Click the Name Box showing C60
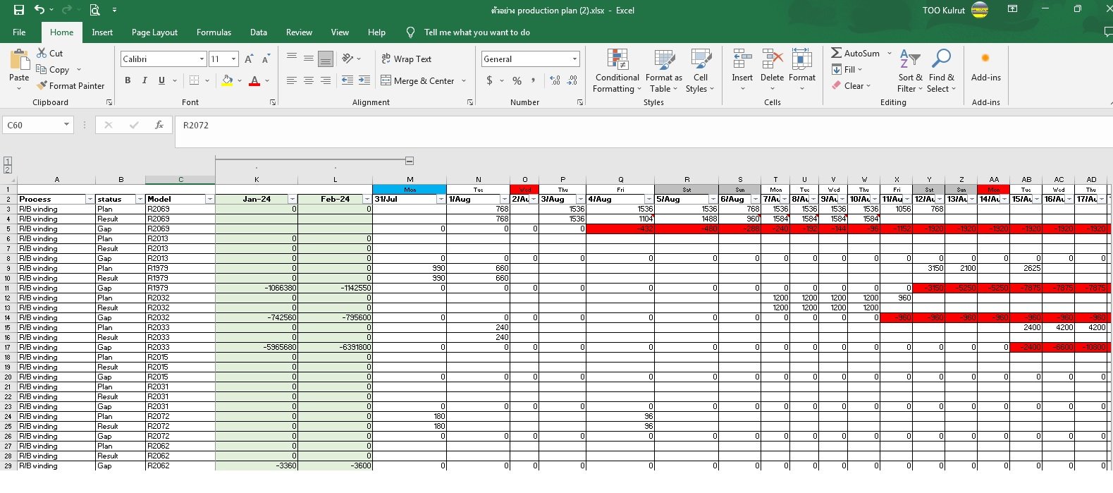This screenshot has height=493, width=1113. tap(32, 125)
